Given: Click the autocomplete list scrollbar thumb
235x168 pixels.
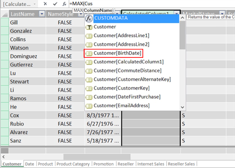Looking at the screenshot, I should (x=182, y=35).
